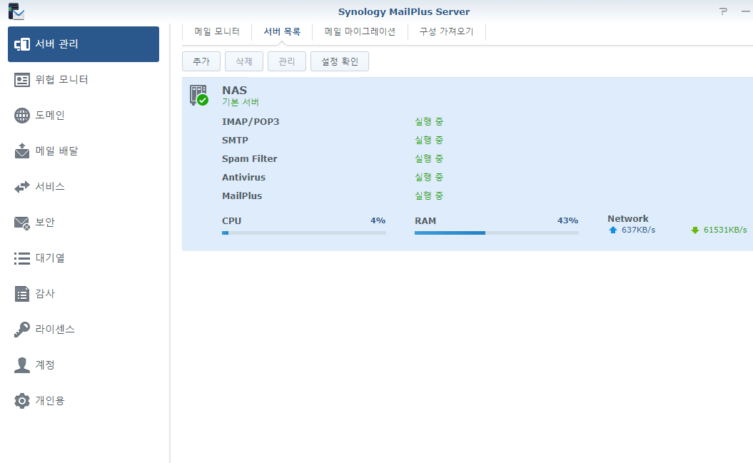The image size is (753, 463).
Task: Click the Synology MailPlus Server window title
Action: [404, 11]
